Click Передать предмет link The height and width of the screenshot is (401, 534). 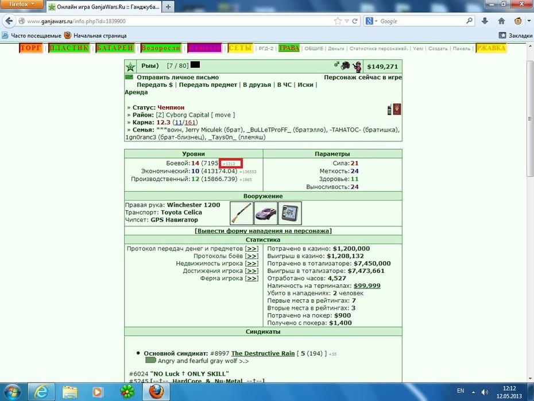[x=208, y=85]
